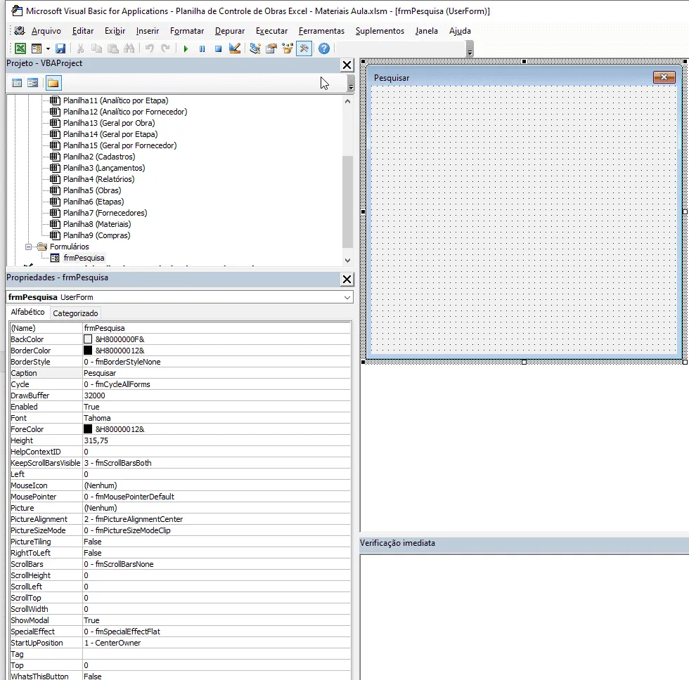Collapse the Formulários folder node
689x680 pixels.
[29, 247]
